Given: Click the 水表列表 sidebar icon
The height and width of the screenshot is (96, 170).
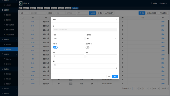Looking at the screenshot, I should tap(5, 20).
